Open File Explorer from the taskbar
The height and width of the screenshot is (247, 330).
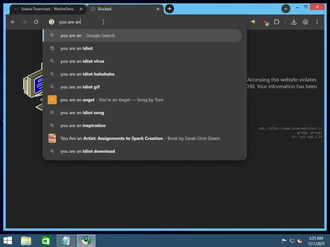(x=26, y=241)
